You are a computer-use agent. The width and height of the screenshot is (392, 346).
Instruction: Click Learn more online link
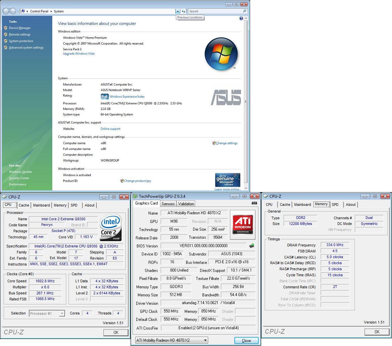click(x=228, y=189)
